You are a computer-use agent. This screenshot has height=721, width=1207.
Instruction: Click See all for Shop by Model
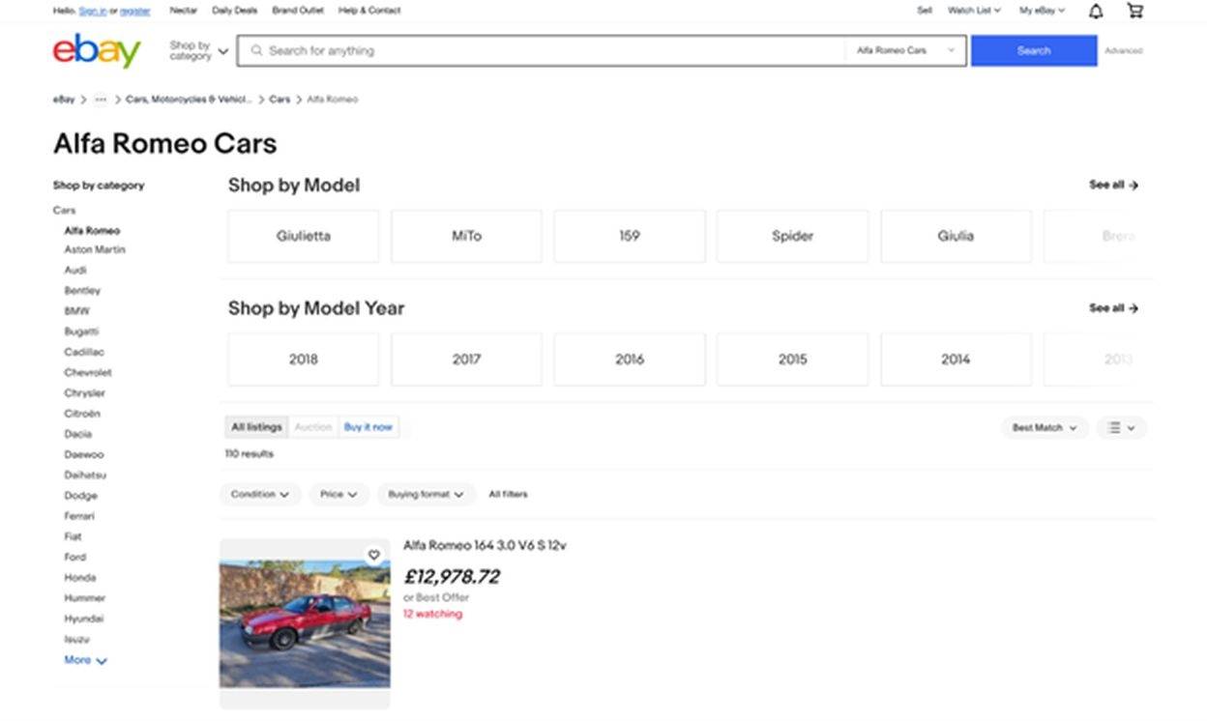click(1114, 185)
